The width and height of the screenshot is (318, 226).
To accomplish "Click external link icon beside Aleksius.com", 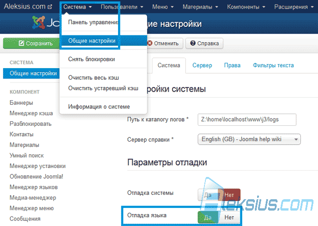I will click(50, 7).
